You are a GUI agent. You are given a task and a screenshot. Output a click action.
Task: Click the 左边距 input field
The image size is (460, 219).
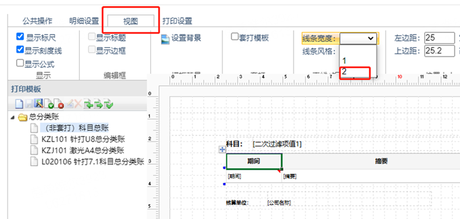coord(439,38)
